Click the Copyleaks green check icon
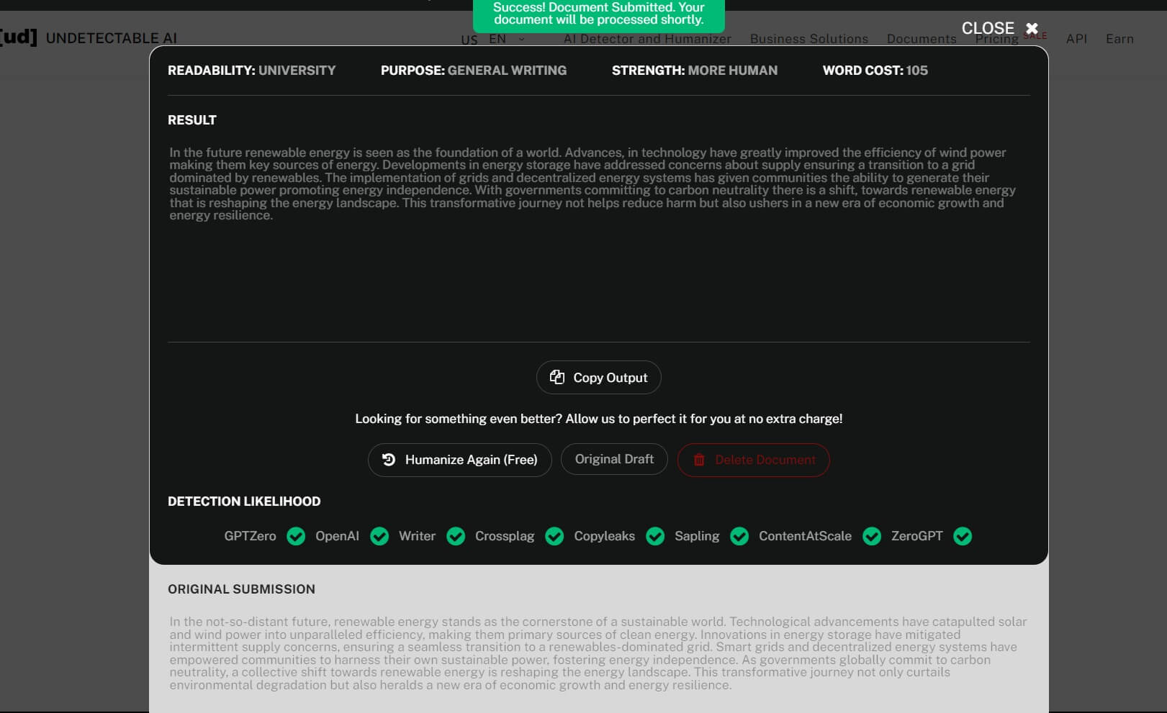 pos(655,536)
